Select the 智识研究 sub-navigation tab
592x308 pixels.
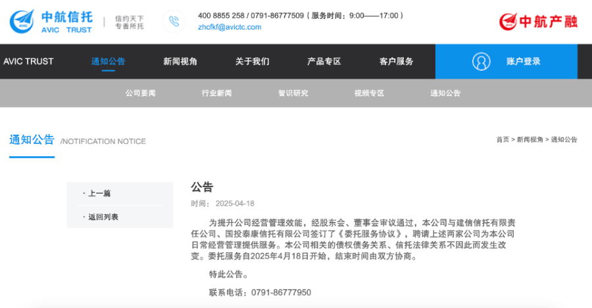point(293,93)
